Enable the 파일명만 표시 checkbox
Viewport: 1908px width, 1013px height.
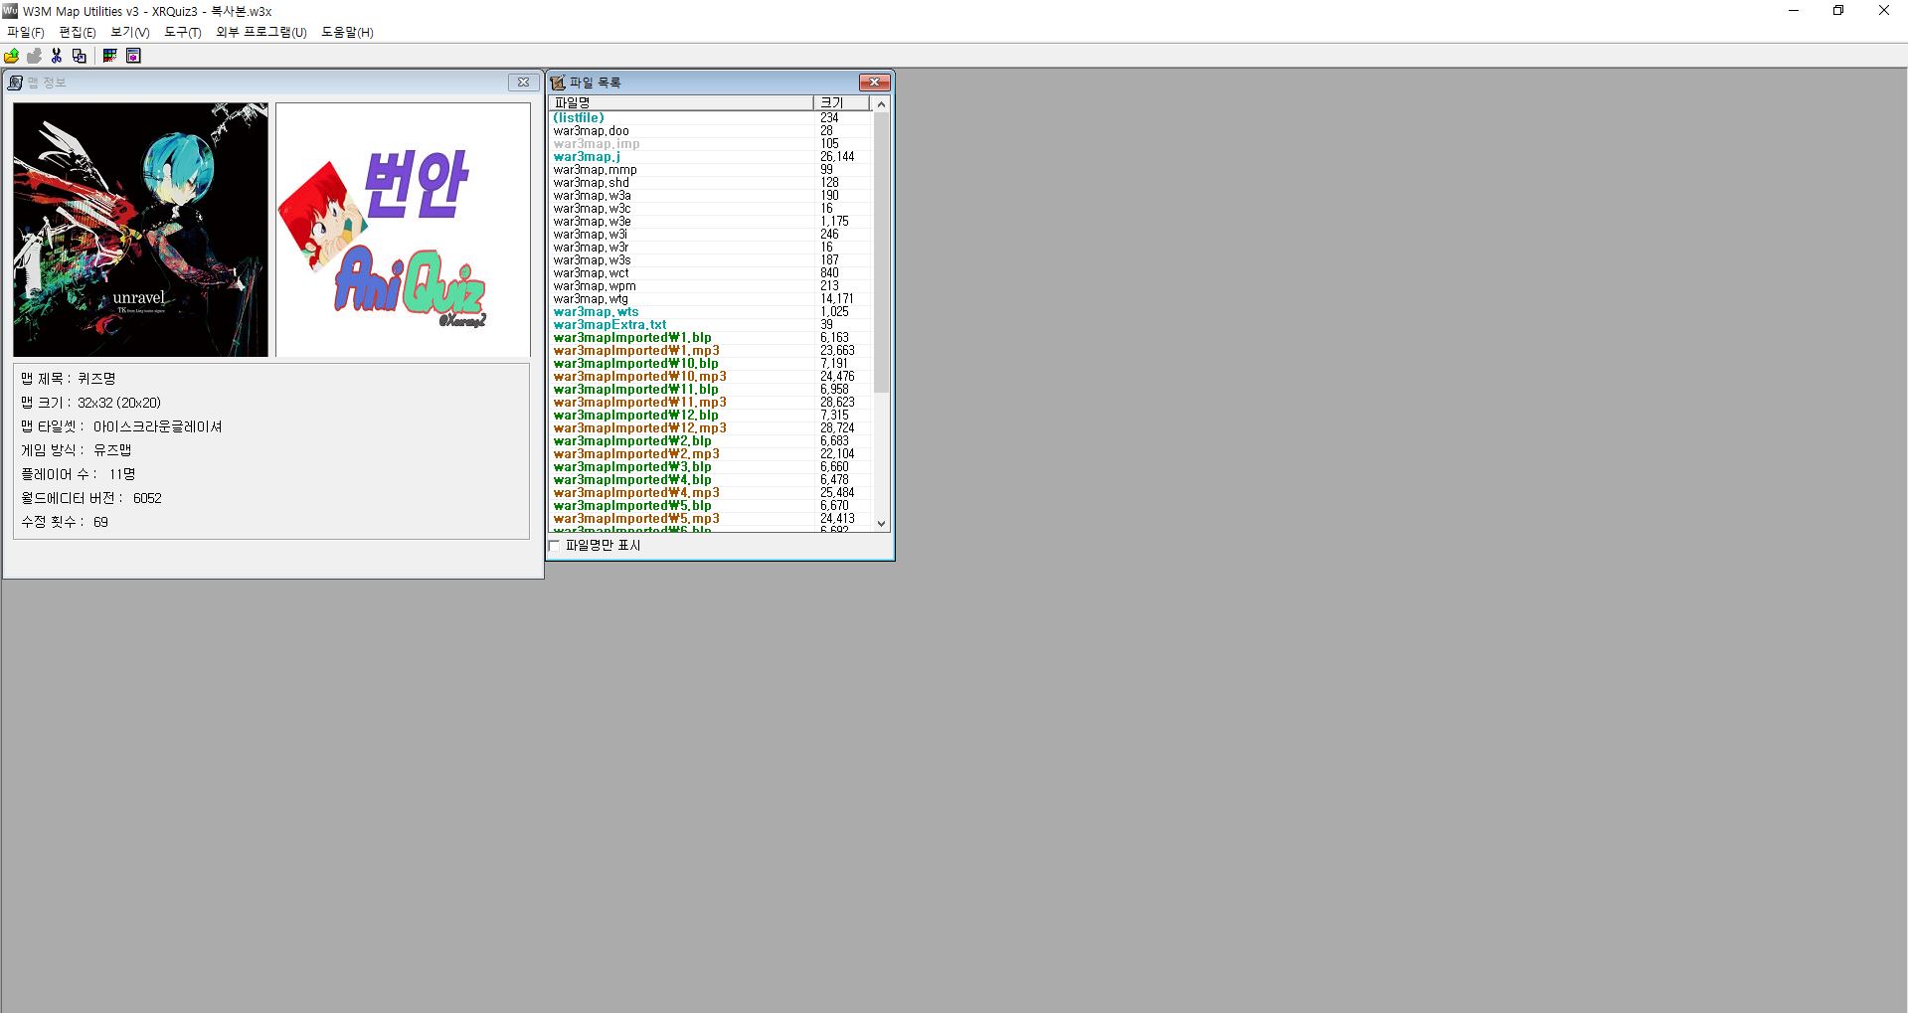click(555, 546)
